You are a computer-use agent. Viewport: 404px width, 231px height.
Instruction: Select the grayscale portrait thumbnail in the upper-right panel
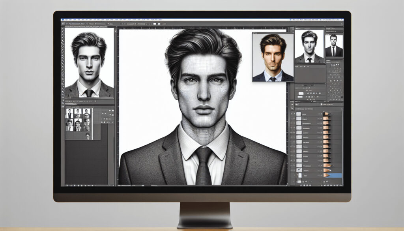click(x=309, y=47)
